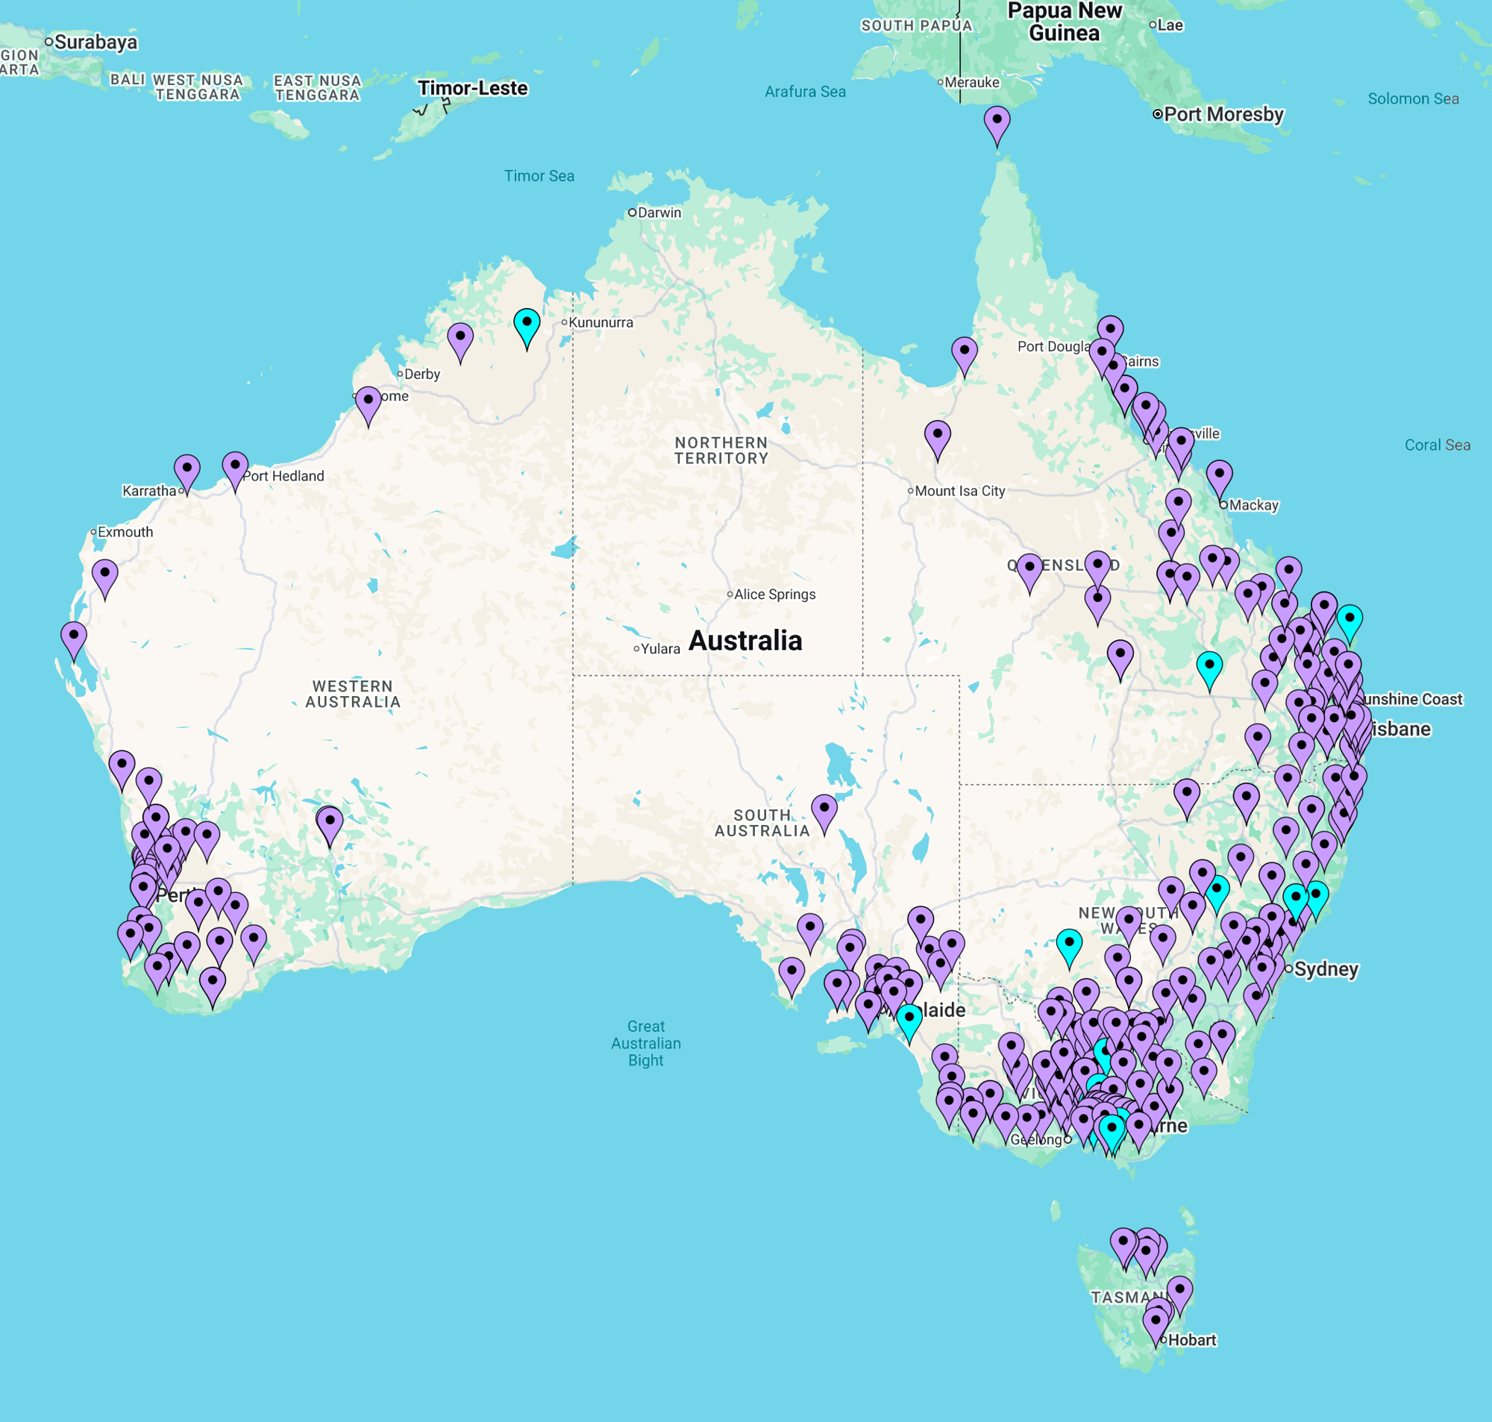Screen dimensions: 1492x1422
Task: Click the Coral Sea label
Action: 1438,445
